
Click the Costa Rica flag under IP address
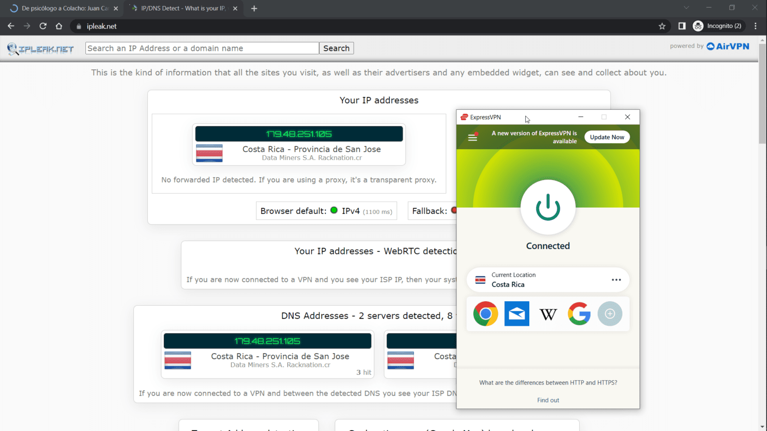click(209, 153)
